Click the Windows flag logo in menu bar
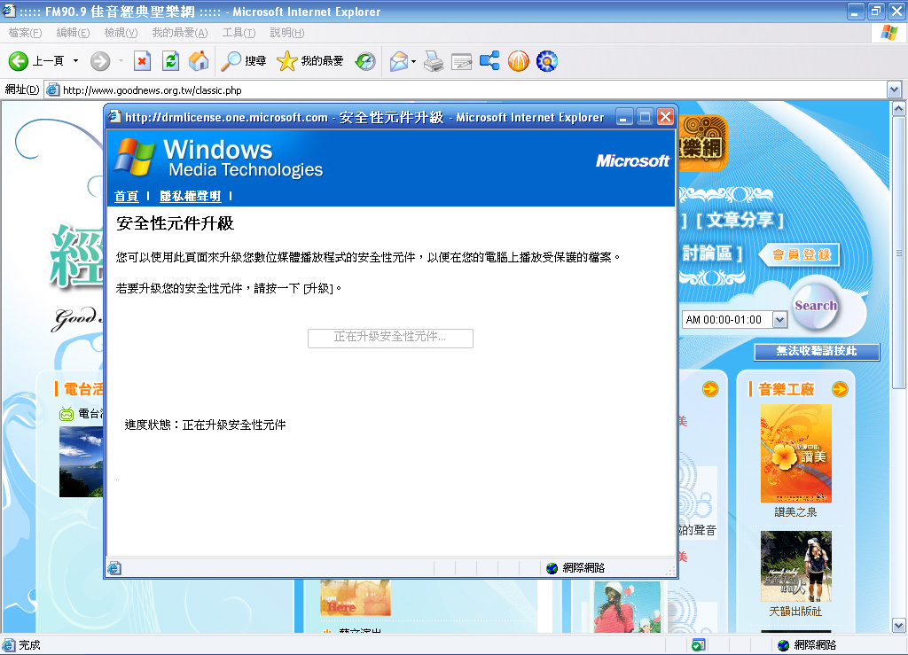 (888, 33)
